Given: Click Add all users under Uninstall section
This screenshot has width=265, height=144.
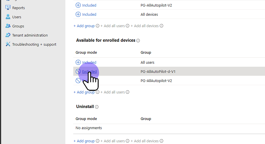Looking at the screenshot, I should coord(113,141).
